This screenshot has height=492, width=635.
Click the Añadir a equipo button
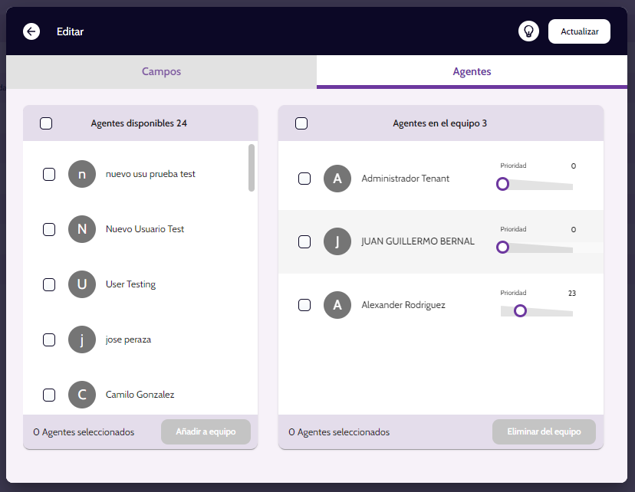coord(206,432)
